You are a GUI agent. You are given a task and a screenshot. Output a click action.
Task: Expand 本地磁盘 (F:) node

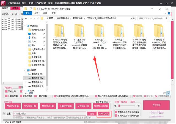26,86
